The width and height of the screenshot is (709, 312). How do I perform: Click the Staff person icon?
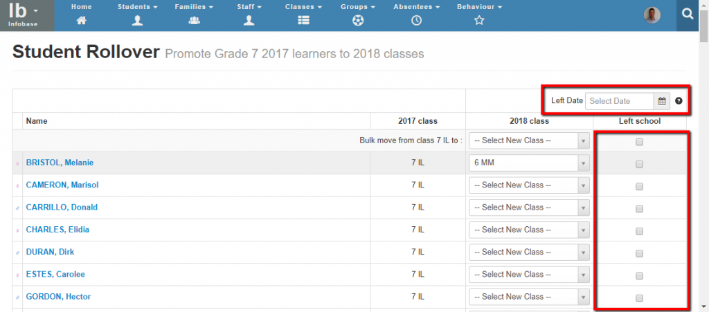tap(249, 20)
